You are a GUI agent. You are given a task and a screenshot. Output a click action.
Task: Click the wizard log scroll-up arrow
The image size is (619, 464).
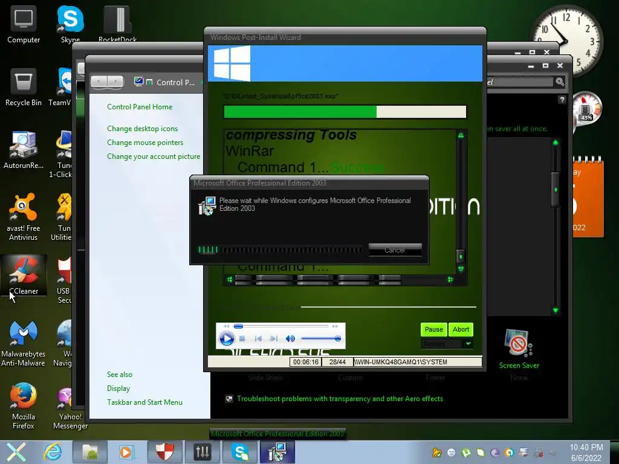tap(461, 136)
